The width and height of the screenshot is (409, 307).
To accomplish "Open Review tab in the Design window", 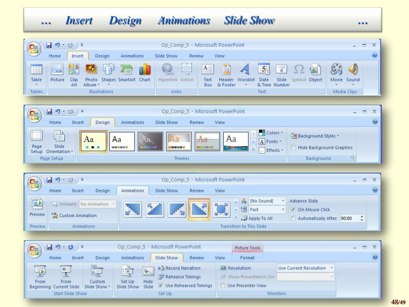I will point(197,122).
